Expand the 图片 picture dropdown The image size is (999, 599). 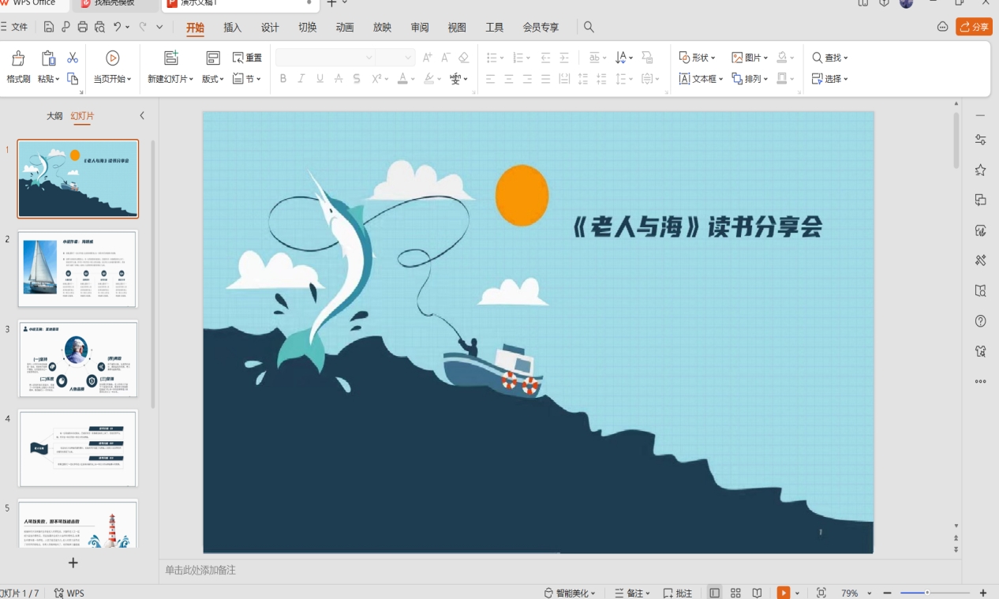[750, 58]
